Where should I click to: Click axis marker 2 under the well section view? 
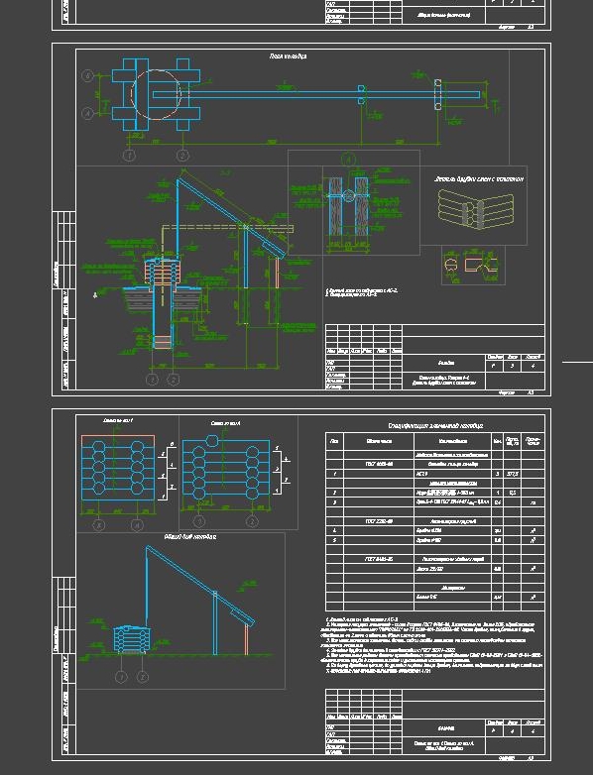pyautogui.click(x=174, y=380)
